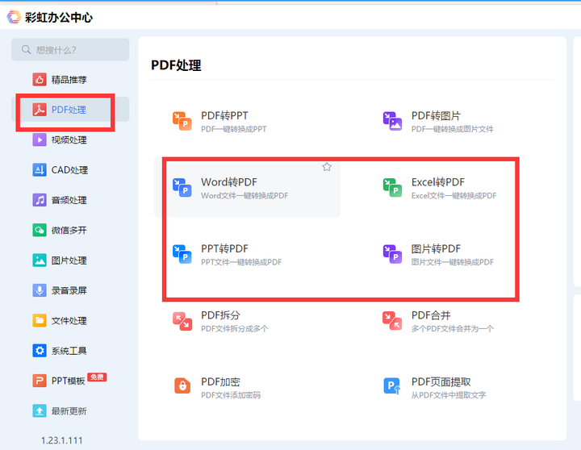Viewport: 581px width, 450px height.
Task: Click the version number 1.23.1.111
Action: (61, 440)
